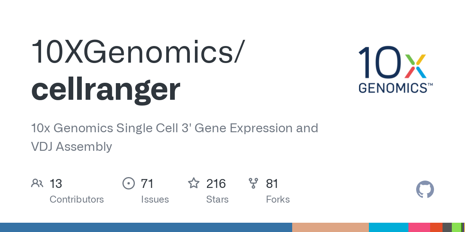465x232 pixels.
Task: Click the Issues text label
Action: click(155, 200)
